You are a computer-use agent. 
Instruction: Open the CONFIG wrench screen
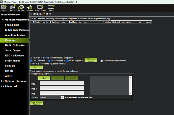click(x=29, y=8)
